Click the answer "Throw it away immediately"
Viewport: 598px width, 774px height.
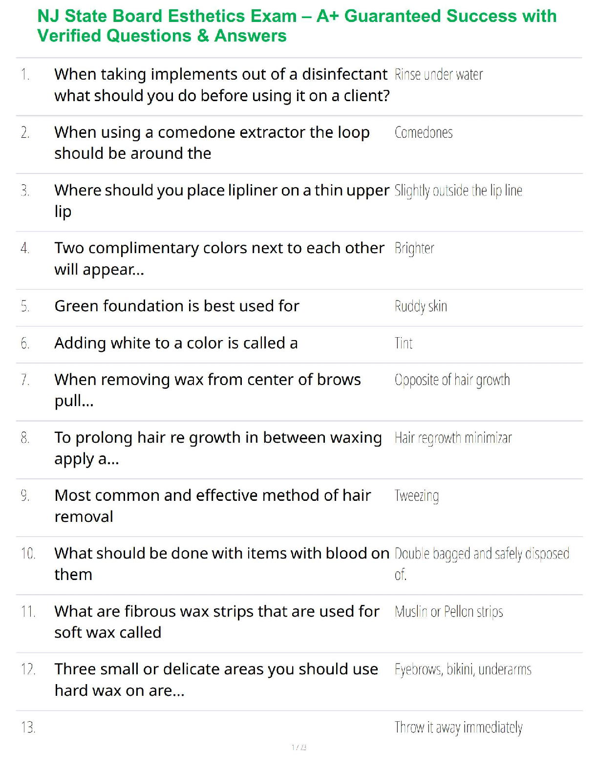tap(458, 728)
